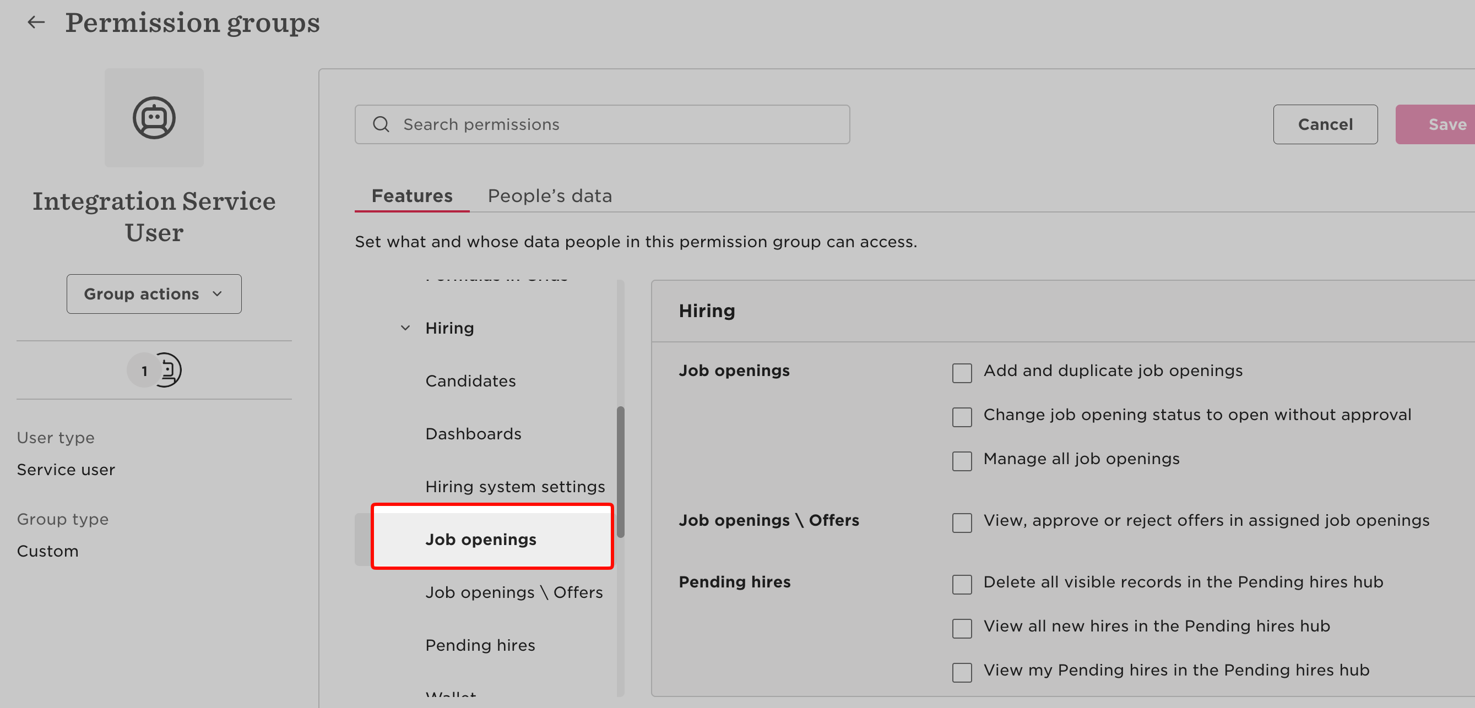The image size is (1475, 708).
Task: Switch to the Features tab
Action: click(411, 196)
